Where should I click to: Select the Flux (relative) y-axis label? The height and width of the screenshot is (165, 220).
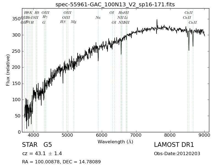pyautogui.click(x=8, y=70)
